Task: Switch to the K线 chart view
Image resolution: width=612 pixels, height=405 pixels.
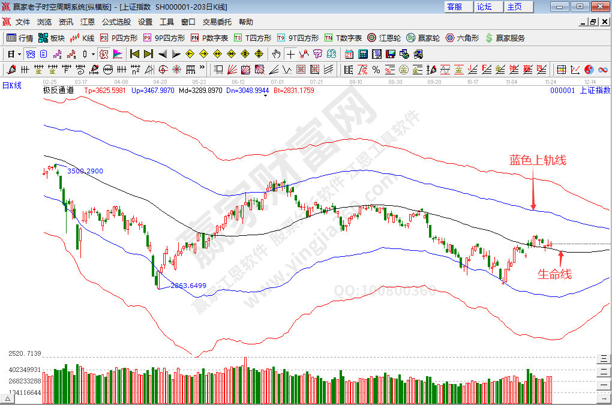Action: pos(82,38)
